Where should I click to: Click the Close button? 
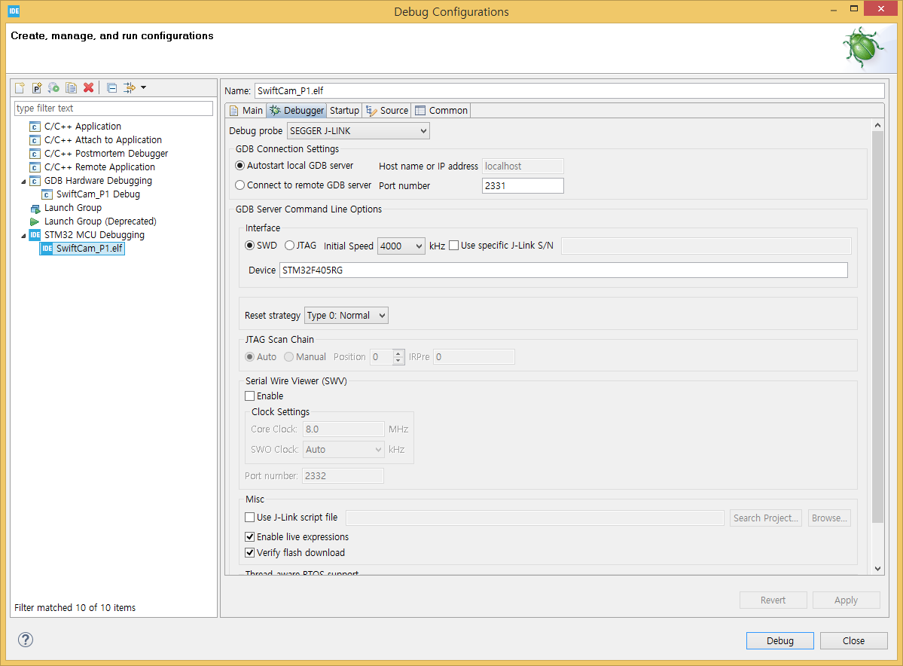click(x=853, y=640)
